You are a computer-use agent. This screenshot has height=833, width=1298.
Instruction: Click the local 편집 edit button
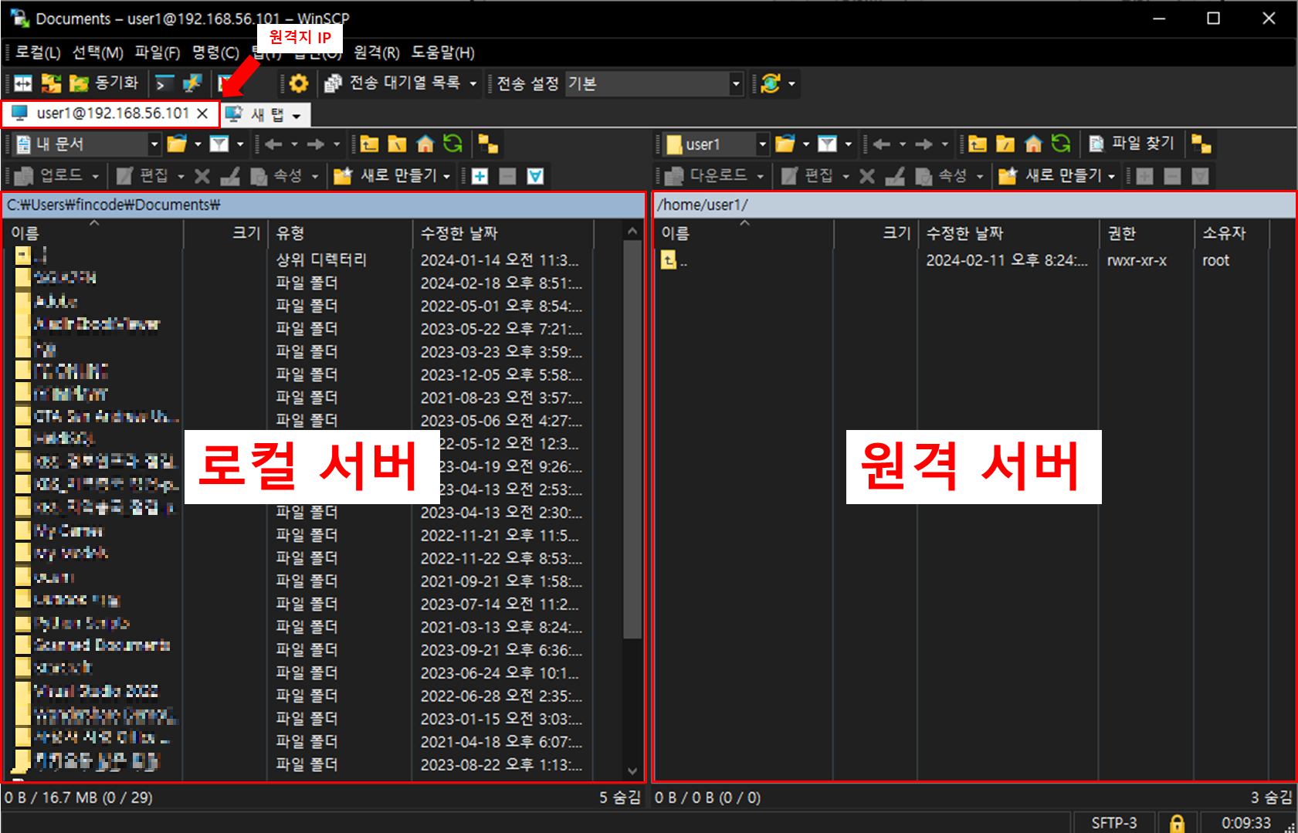click(x=142, y=176)
